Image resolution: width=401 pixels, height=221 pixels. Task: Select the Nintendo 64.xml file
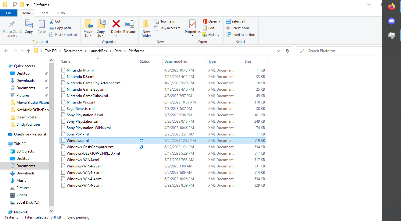163,70
